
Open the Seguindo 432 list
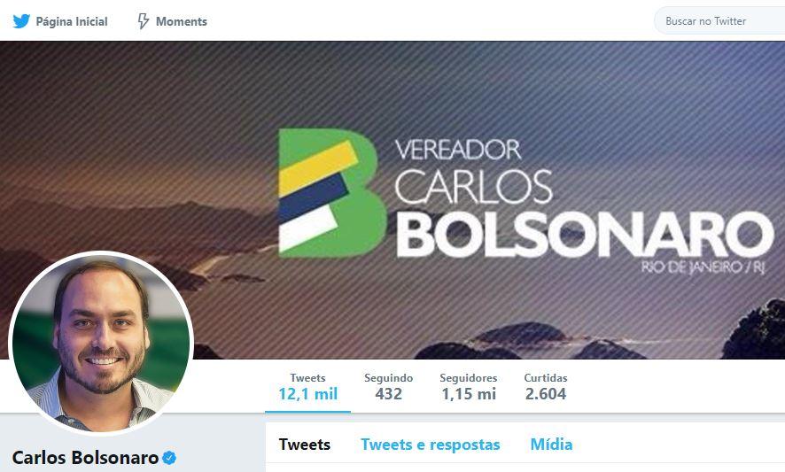click(x=388, y=387)
